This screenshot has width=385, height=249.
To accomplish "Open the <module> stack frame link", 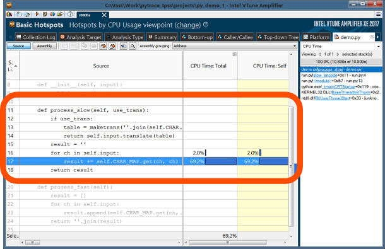I will pos(323,81).
